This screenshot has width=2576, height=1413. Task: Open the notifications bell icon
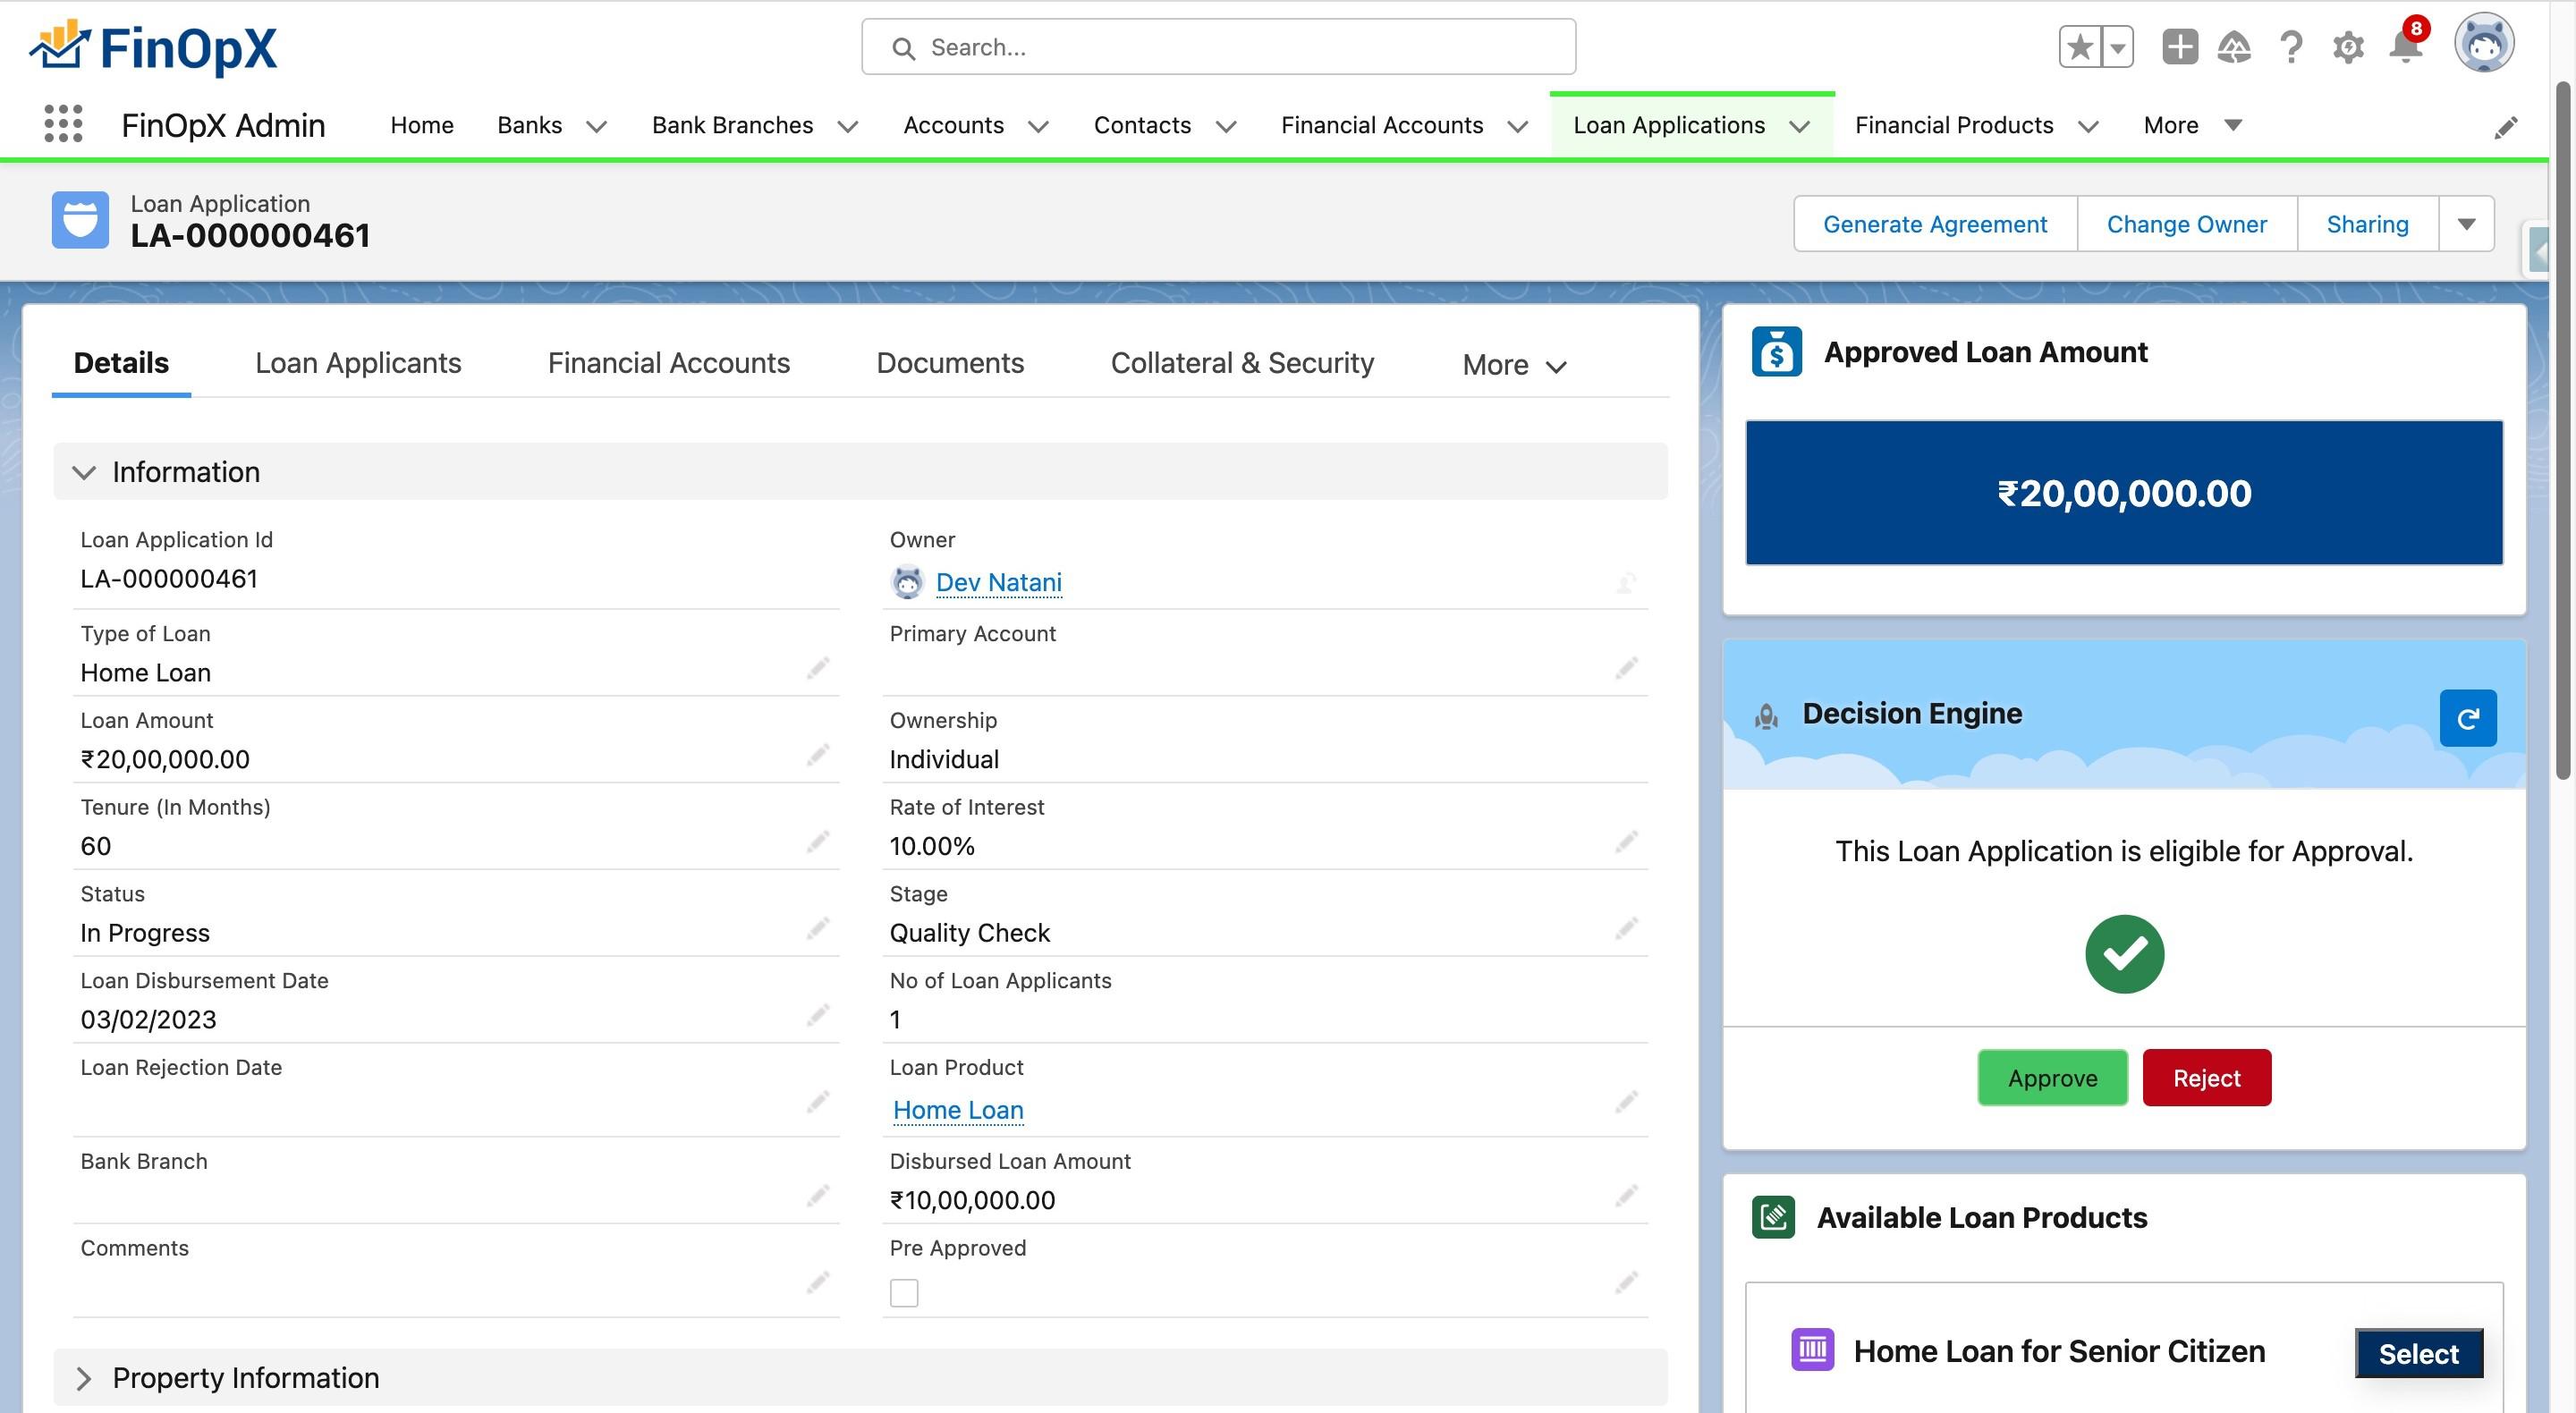[2405, 46]
